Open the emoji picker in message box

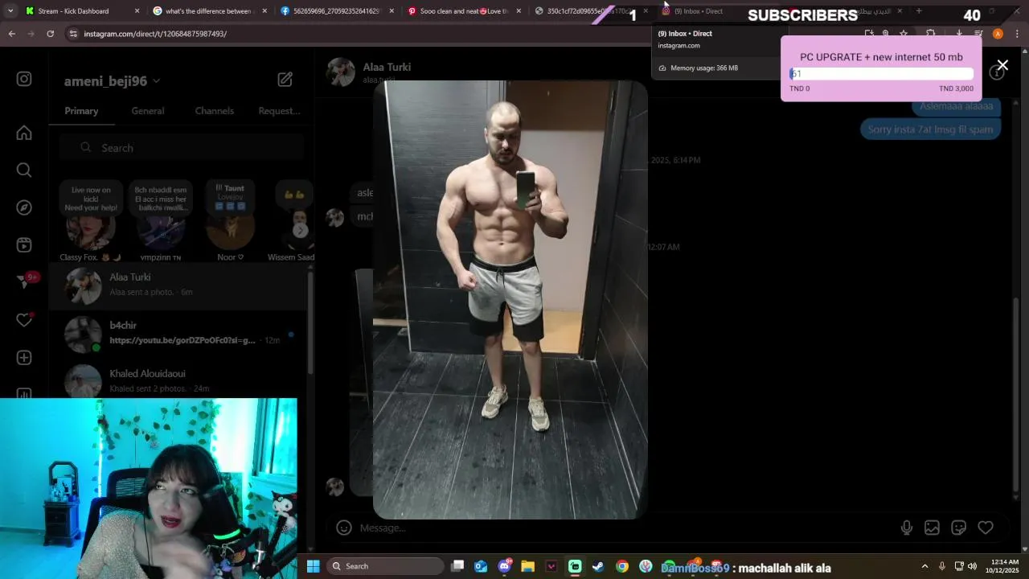tap(344, 528)
